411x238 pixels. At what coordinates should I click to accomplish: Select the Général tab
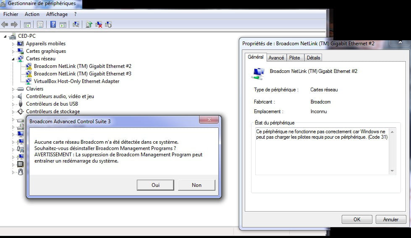coord(256,57)
